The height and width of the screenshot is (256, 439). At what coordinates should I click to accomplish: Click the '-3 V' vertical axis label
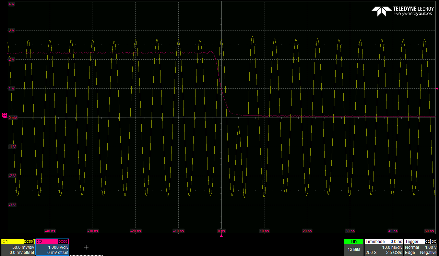pos(12,205)
